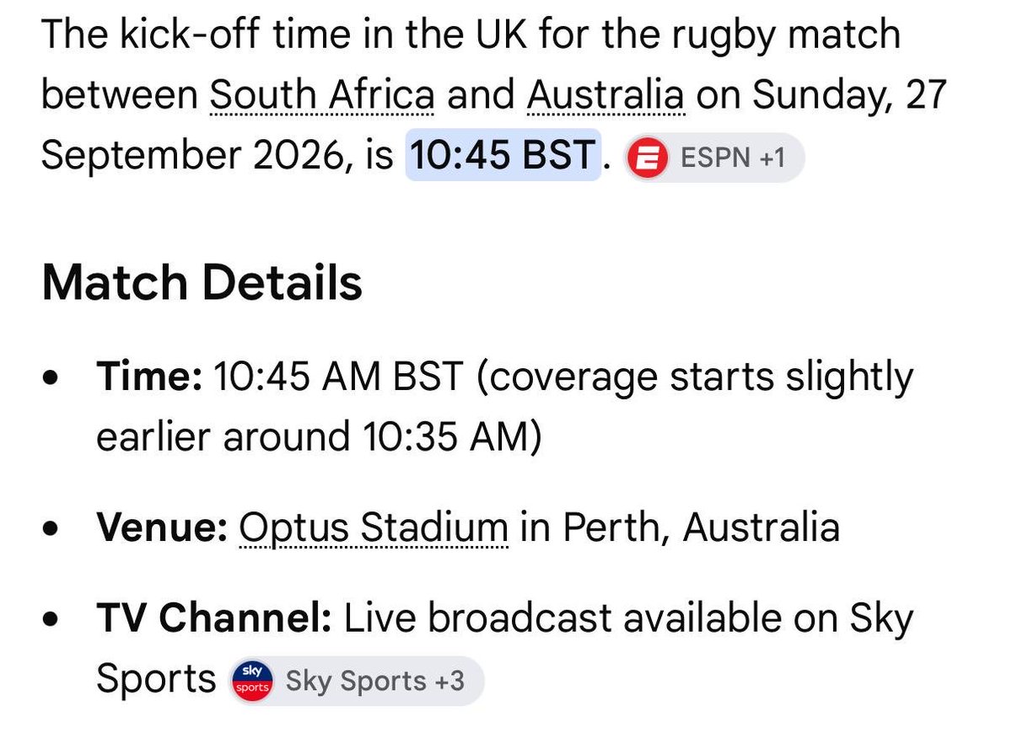The width and height of the screenshot is (1012, 749).
Task: Select the highlighted 10:45 BST answer
Action: tap(503, 157)
